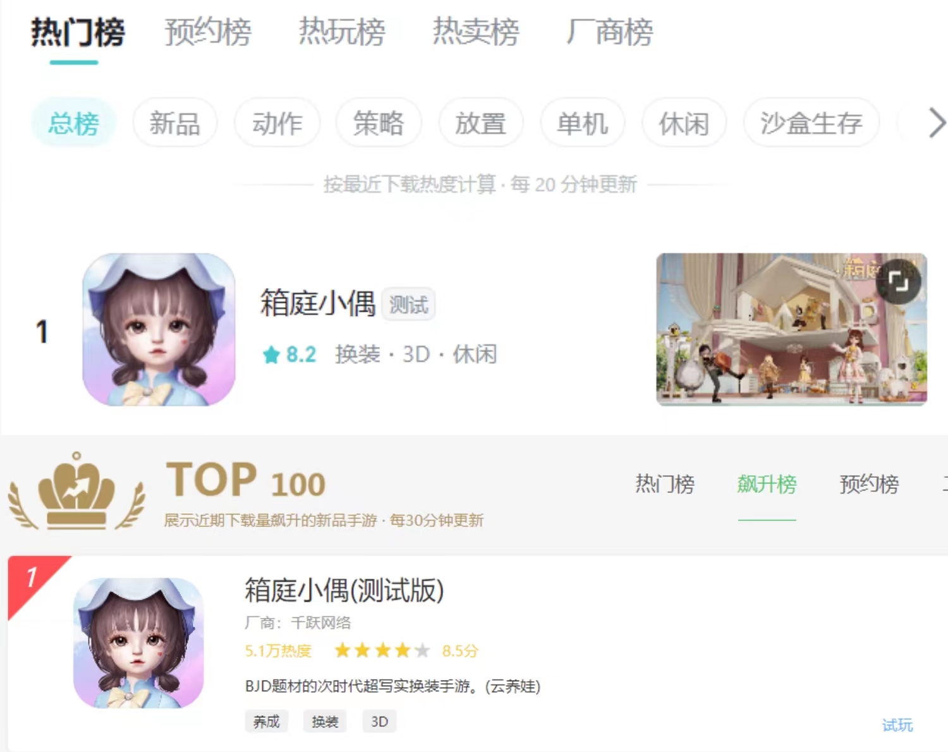
Task: Click the blue star rating 8.2
Action: click(x=289, y=355)
